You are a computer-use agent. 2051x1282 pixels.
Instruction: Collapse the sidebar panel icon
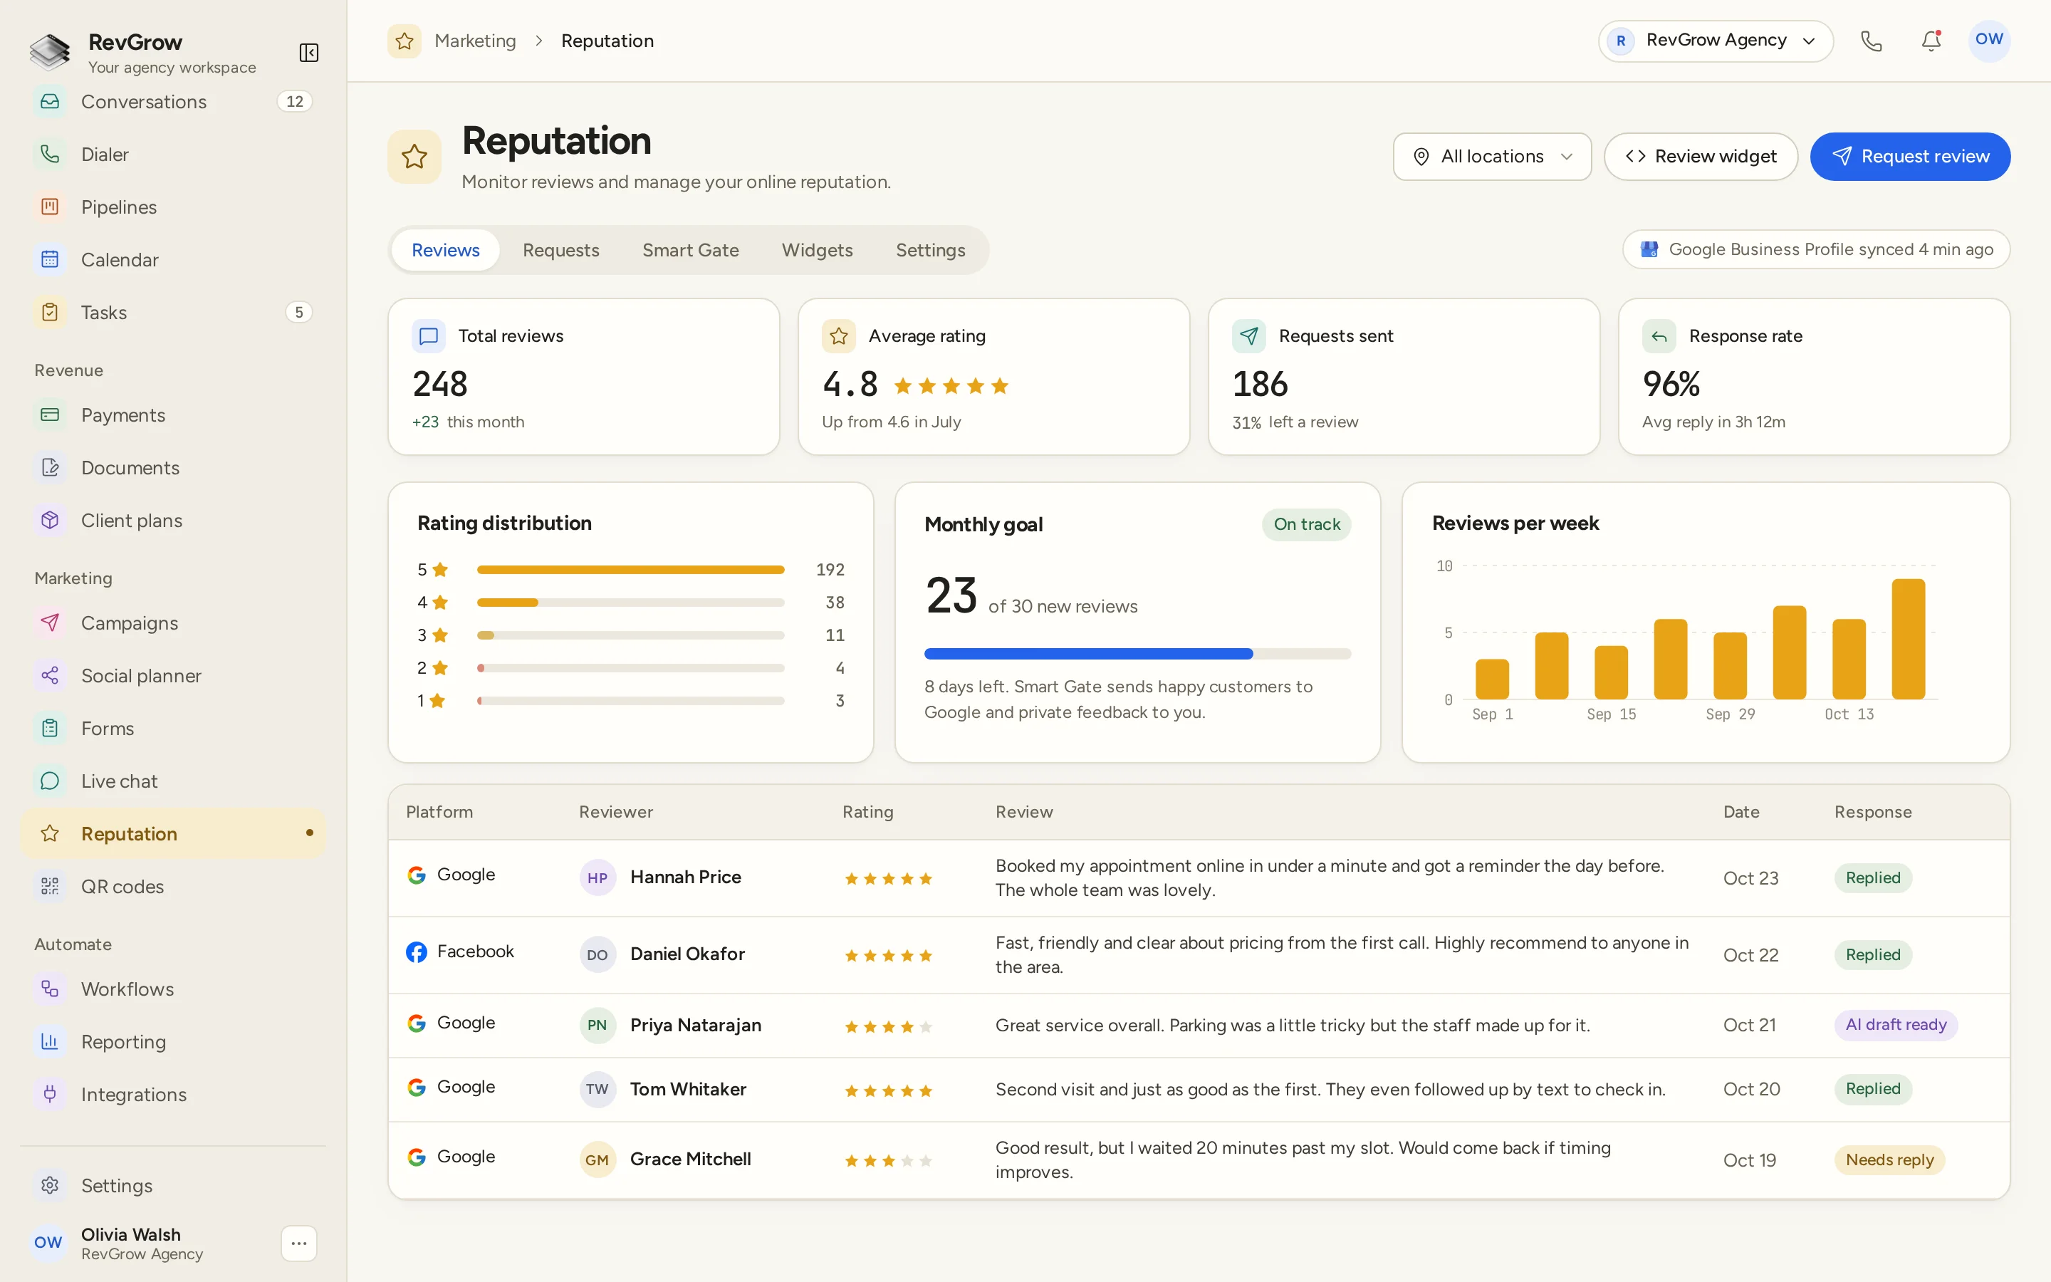pyautogui.click(x=308, y=53)
